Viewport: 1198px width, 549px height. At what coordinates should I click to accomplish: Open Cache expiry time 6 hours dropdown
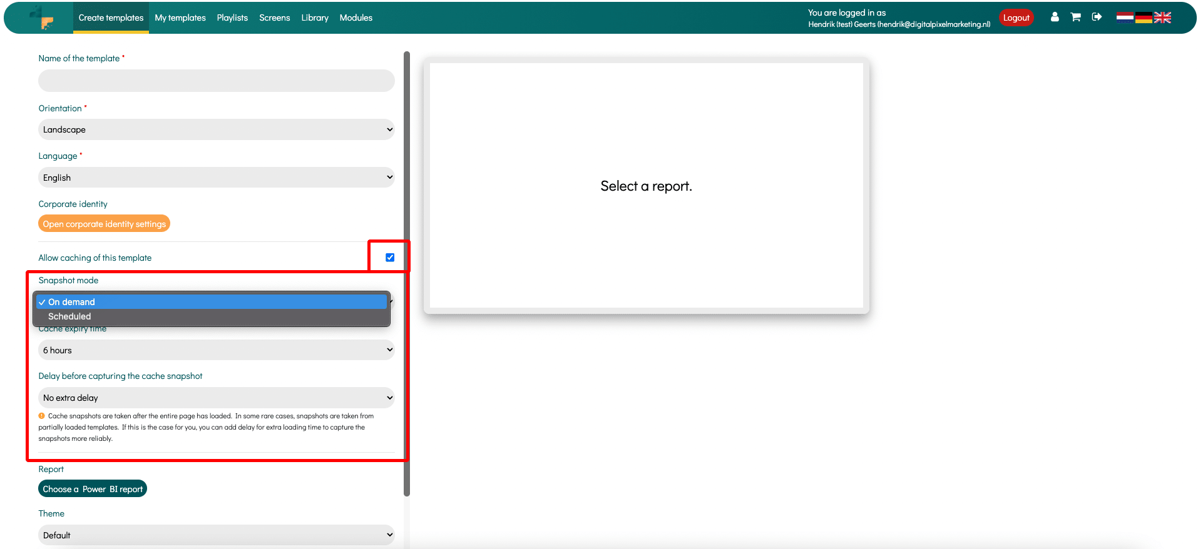217,350
